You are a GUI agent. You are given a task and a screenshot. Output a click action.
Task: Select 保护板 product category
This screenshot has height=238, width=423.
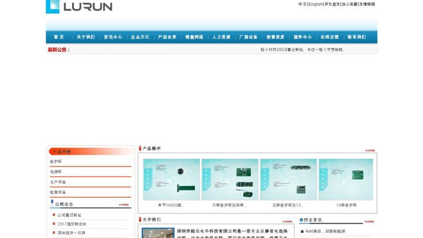pyautogui.click(x=56, y=161)
